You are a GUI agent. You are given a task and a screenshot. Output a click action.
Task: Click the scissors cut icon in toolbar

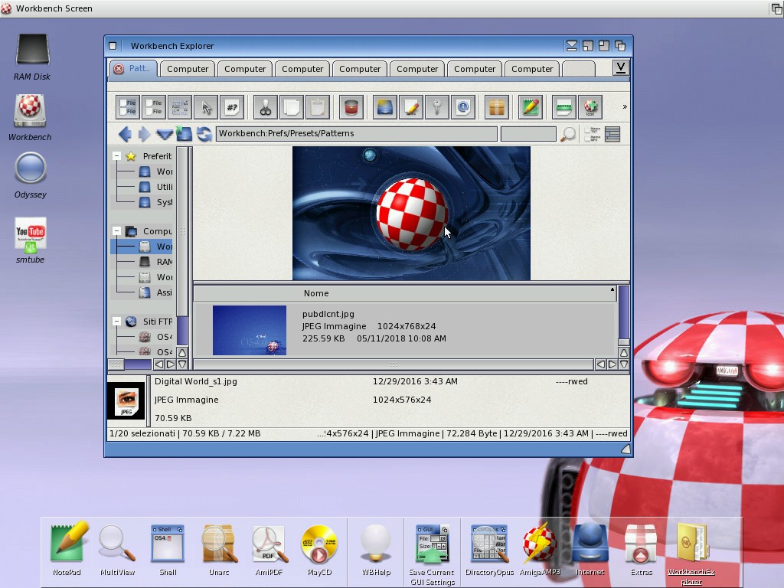click(266, 107)
